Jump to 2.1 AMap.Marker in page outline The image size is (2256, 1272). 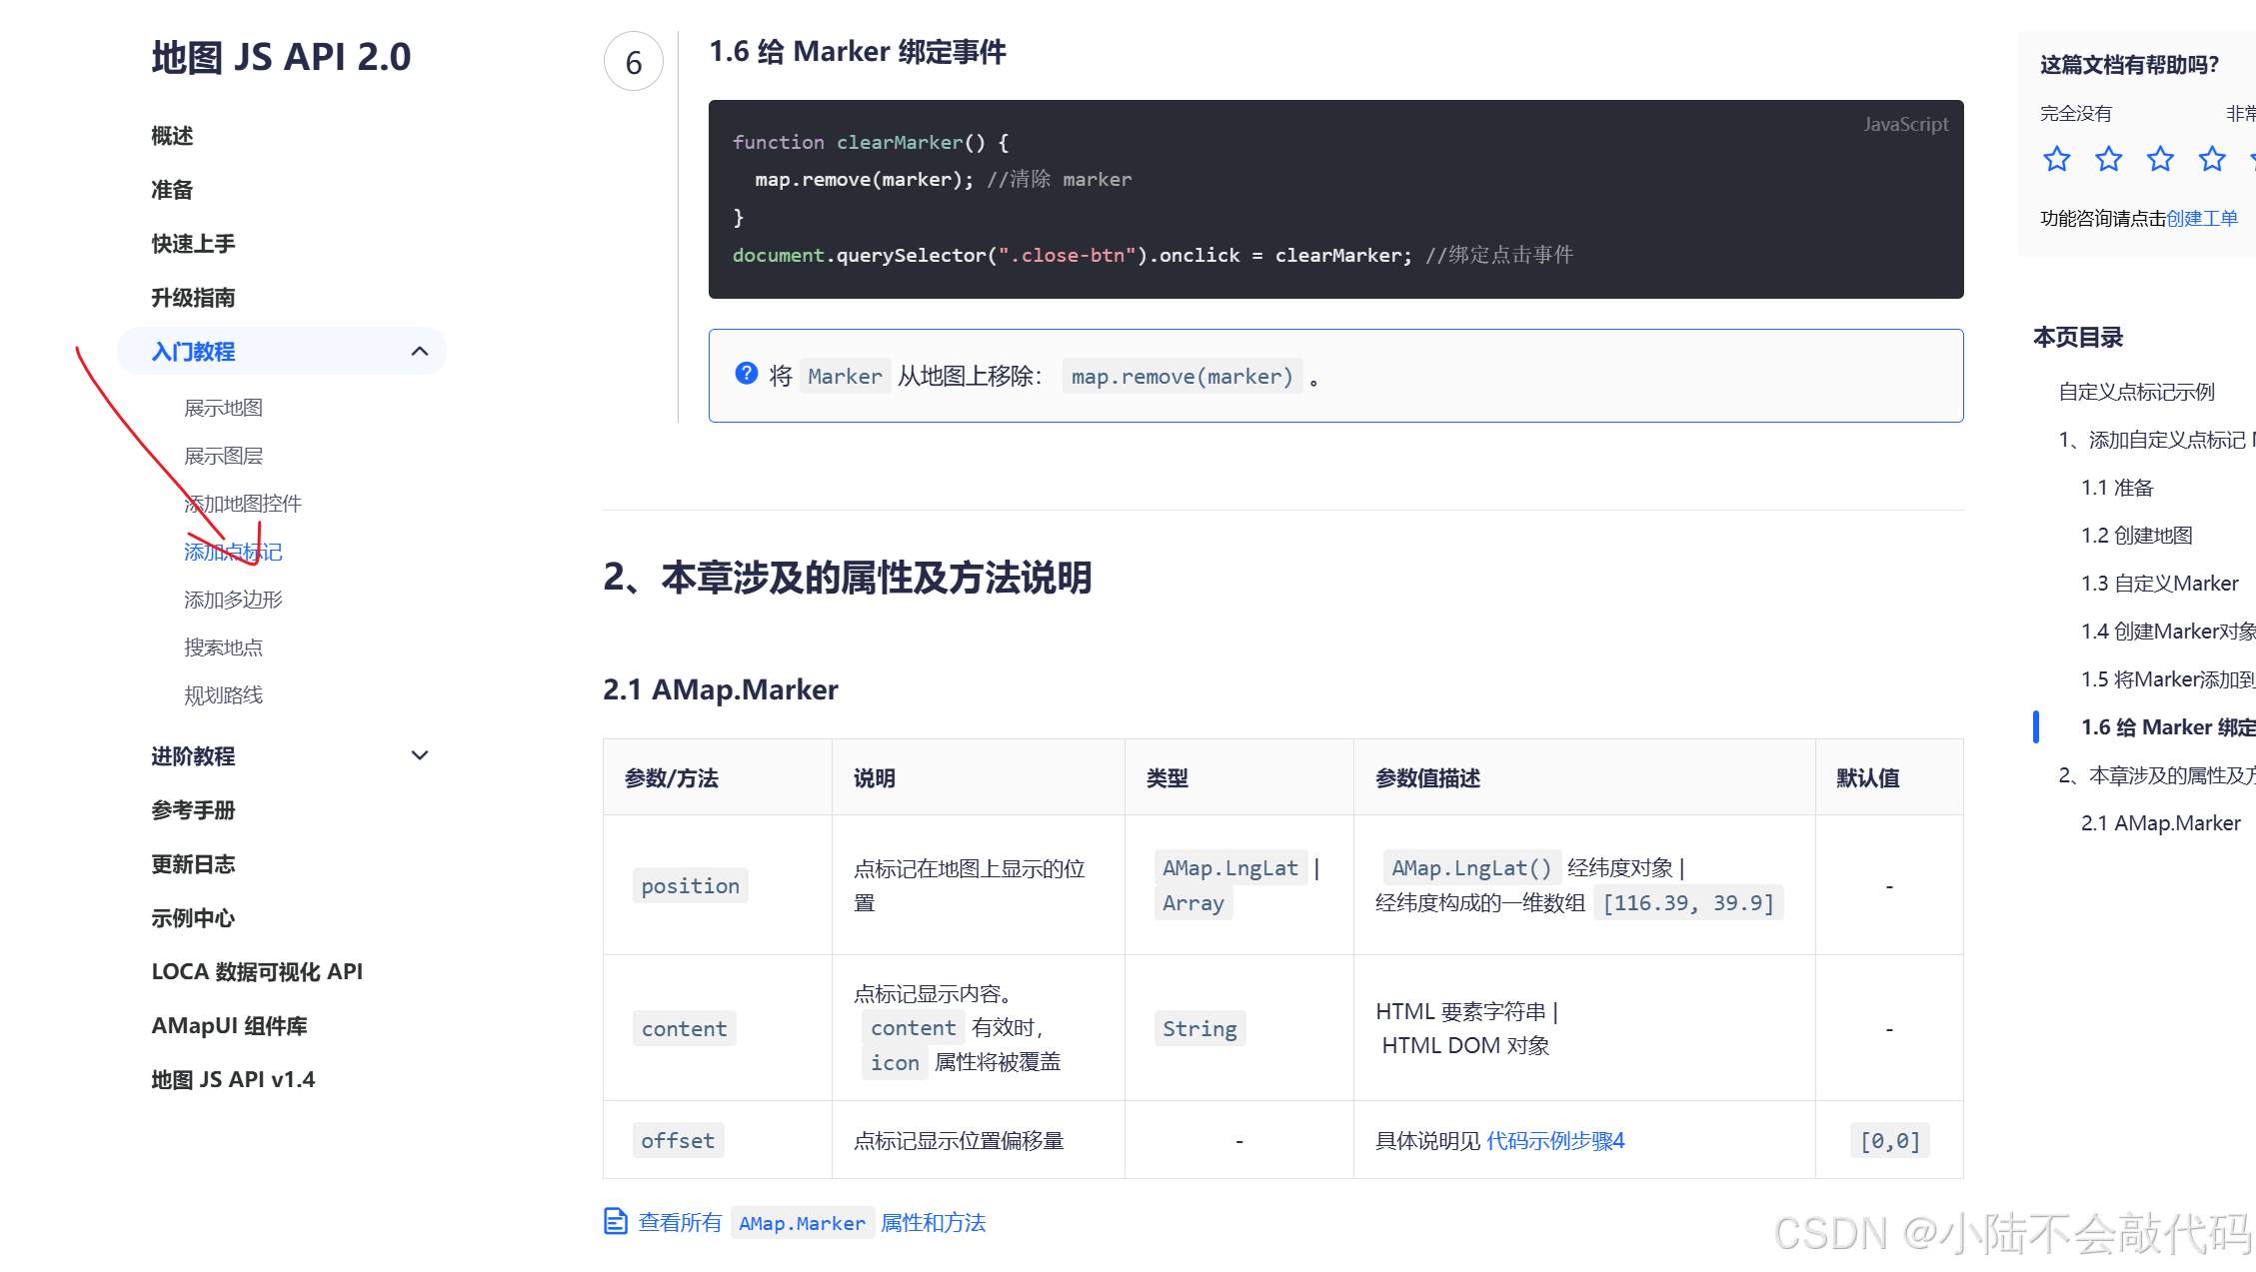point(2160,823)
